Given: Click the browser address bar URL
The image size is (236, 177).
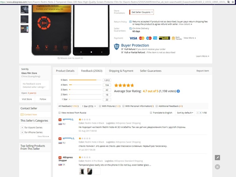Looking at the screenshot, I should (113, 2).
